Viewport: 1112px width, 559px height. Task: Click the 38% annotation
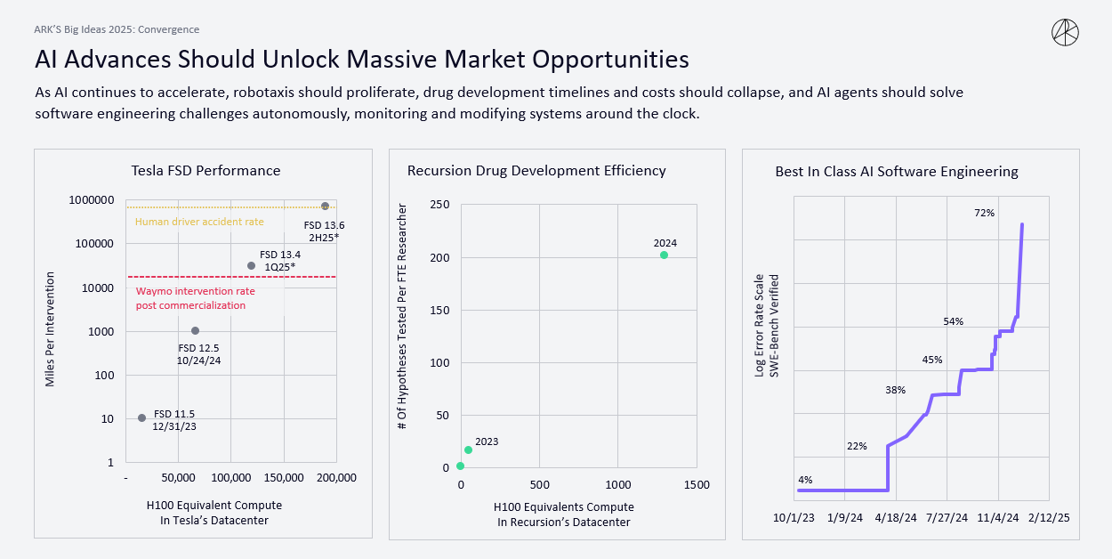tap(895, 390)
